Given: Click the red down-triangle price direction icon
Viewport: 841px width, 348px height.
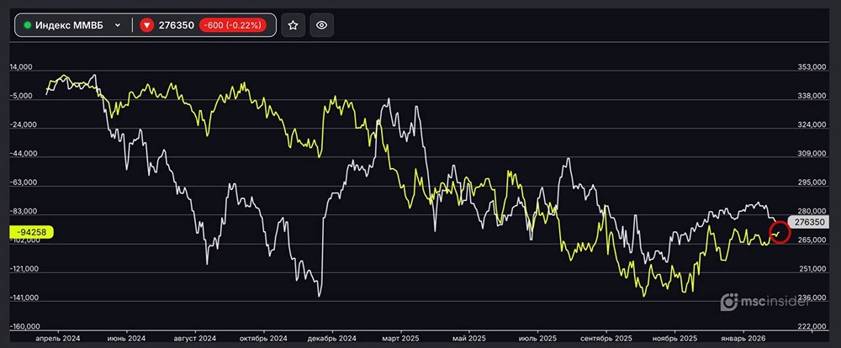Looking at the screenshot, I should pyautogui.click(x=146, y=25).
